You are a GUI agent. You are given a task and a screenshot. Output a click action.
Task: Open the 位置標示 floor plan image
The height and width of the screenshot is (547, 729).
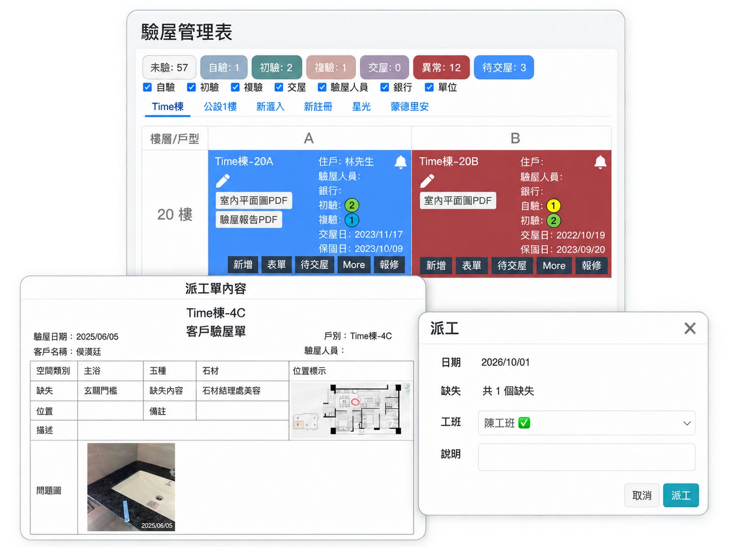pos(351,409)
